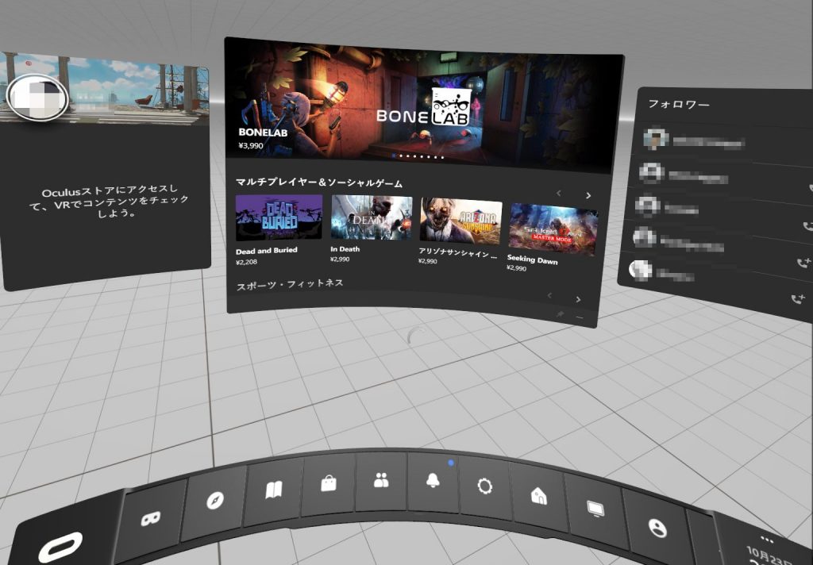
Task: Open the Library book icon
Action: point(273,490)
